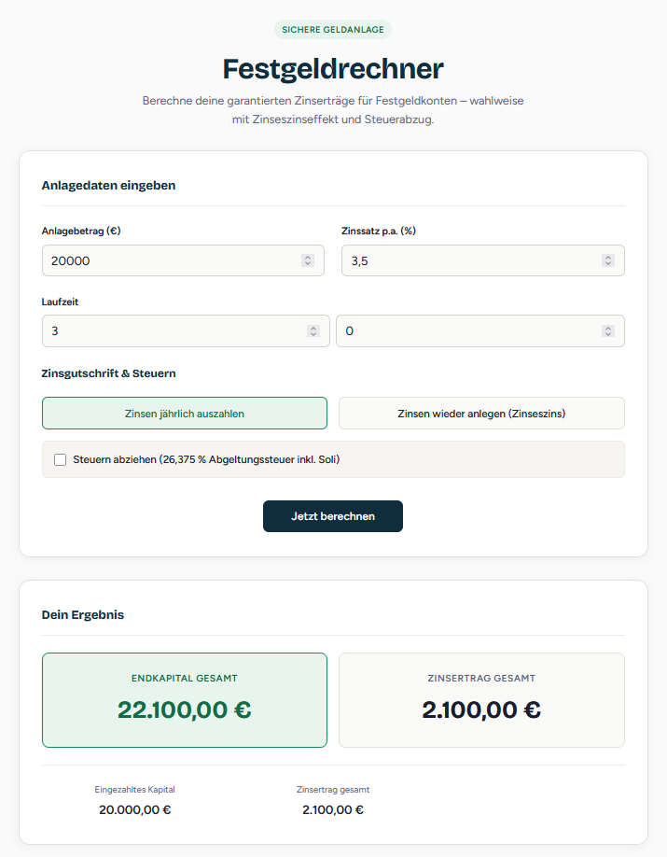Decrement the Laufzeit years value stepper

313,335
